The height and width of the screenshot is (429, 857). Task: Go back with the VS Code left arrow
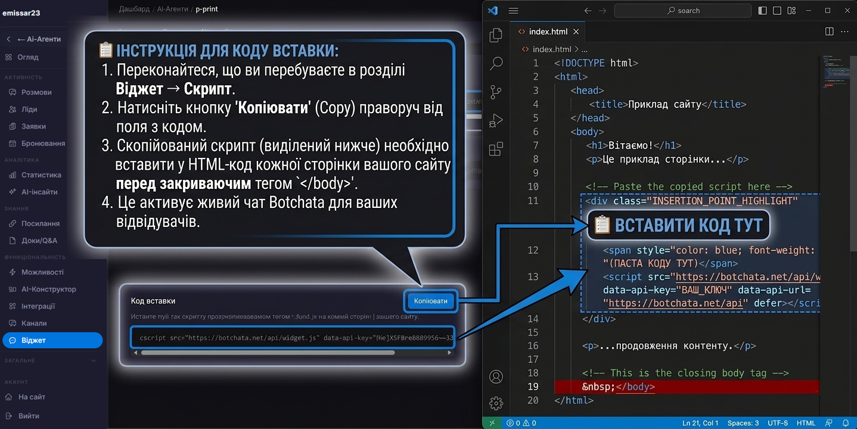pos(588,11)
